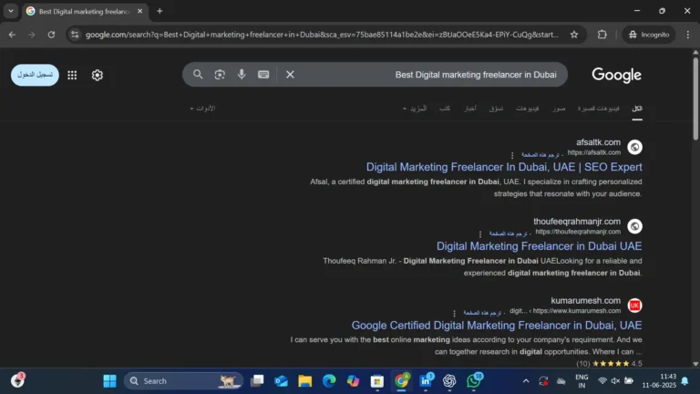
Task: Click the Windows taskbar Search box
Action: click(184, 381)
